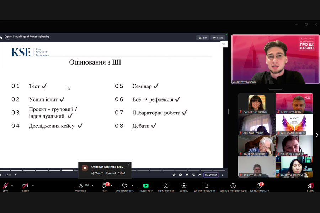Show next page of participant gallery
The height and width of the screenshot is (213, 320).
[x=317, y=135]
